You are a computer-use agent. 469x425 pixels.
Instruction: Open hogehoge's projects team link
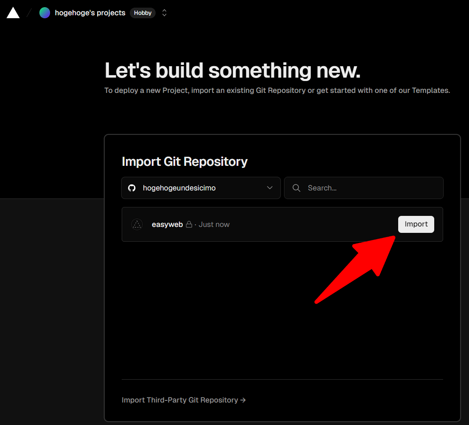tap(90, 13)
